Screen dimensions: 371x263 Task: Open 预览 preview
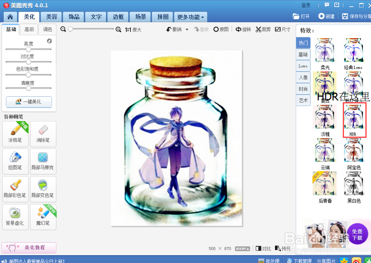click(282, 248)
